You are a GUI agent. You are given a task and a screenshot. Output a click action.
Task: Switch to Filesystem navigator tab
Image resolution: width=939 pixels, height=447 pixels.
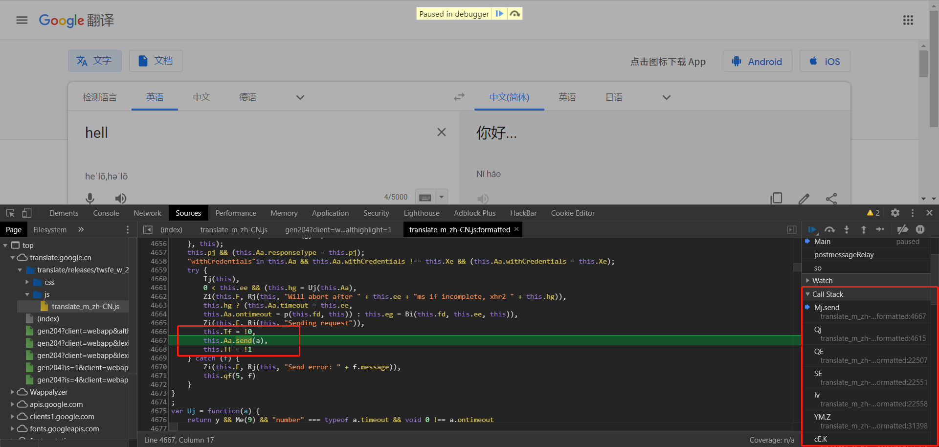pos(50,230)
